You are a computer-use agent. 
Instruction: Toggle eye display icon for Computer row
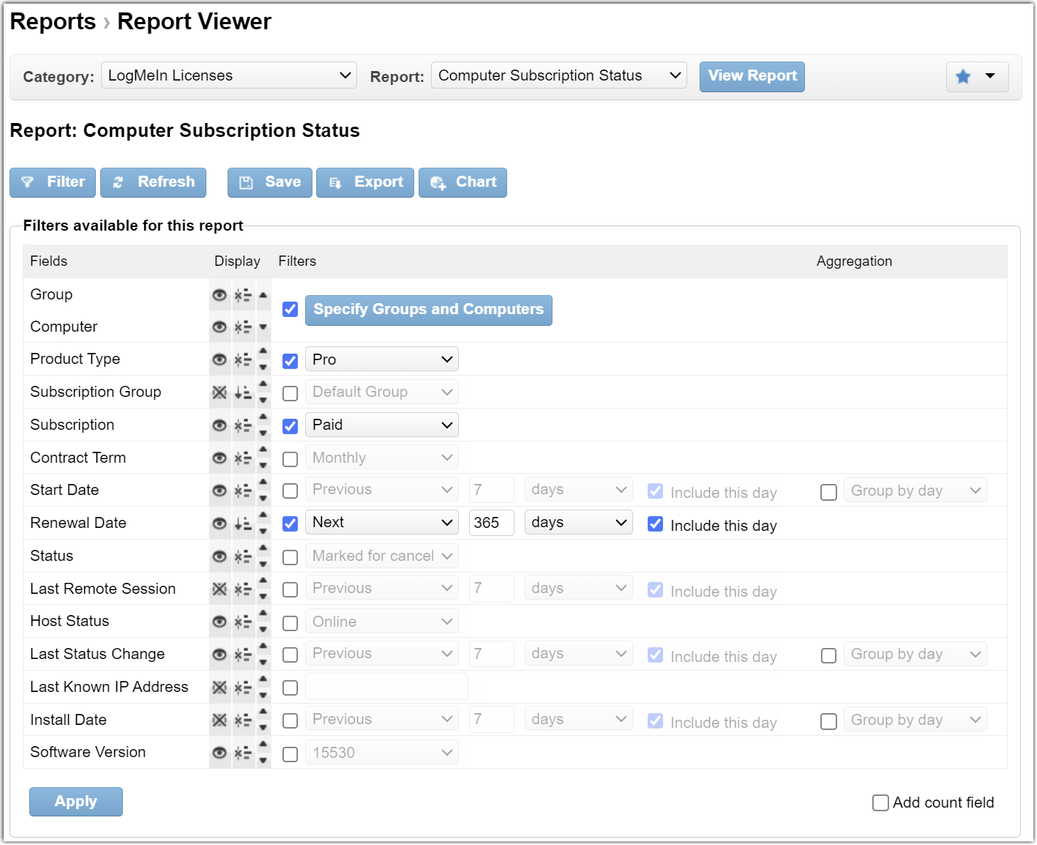click(220, 327)
